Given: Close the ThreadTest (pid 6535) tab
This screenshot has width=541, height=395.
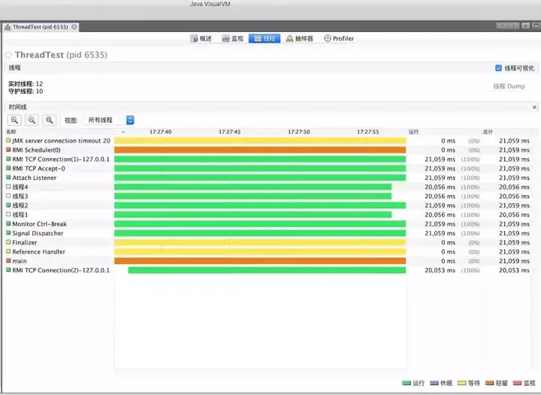Looking at the screenshot, I should [74, 27].
